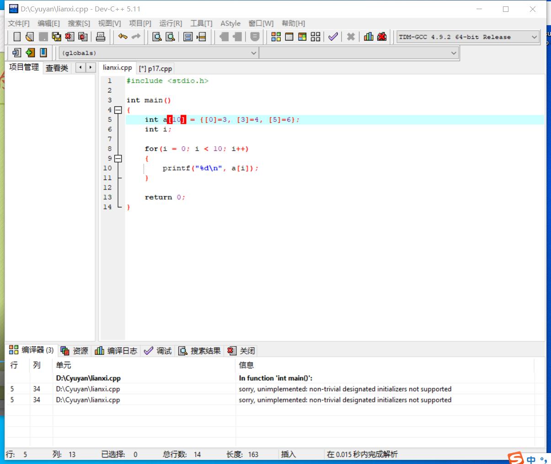Click the purple checkmark Debug icon
Viewport: 551px width, 464px height.
[333, 37]
